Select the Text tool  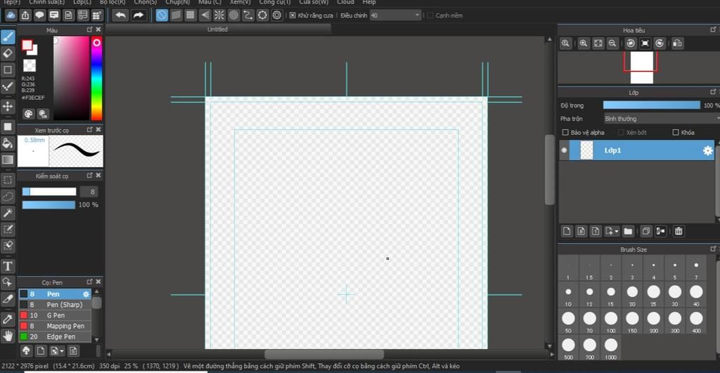coord(8,266)
